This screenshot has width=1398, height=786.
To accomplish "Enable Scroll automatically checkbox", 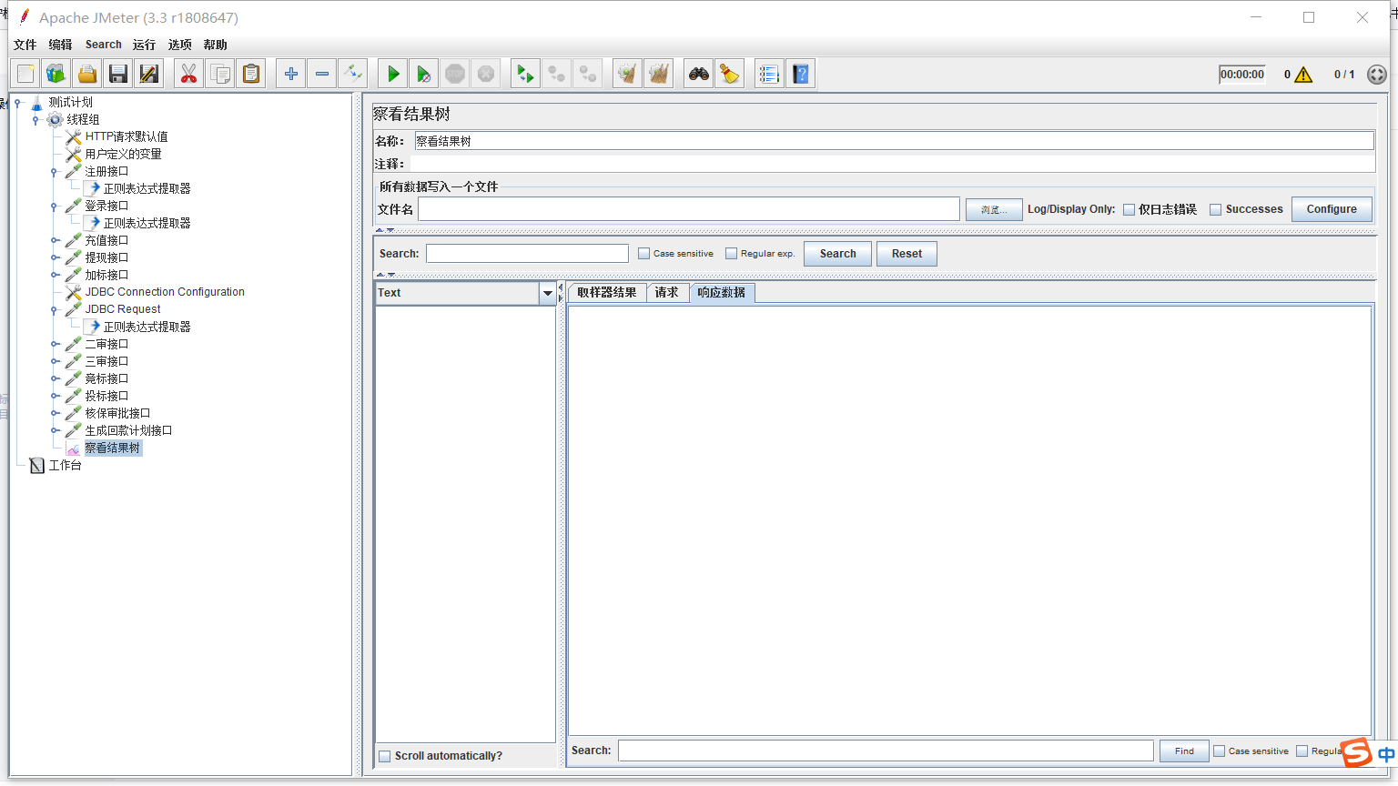I will [x=384, y=756].
